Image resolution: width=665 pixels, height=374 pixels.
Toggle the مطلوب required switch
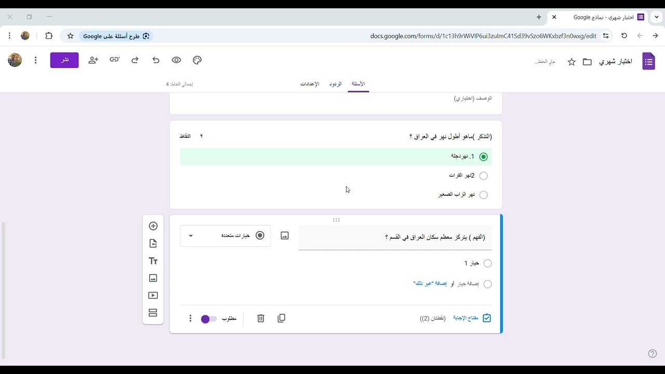(209, 319)
